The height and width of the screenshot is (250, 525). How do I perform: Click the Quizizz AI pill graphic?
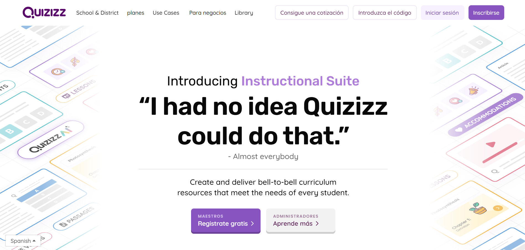click(x=51, y=140)
